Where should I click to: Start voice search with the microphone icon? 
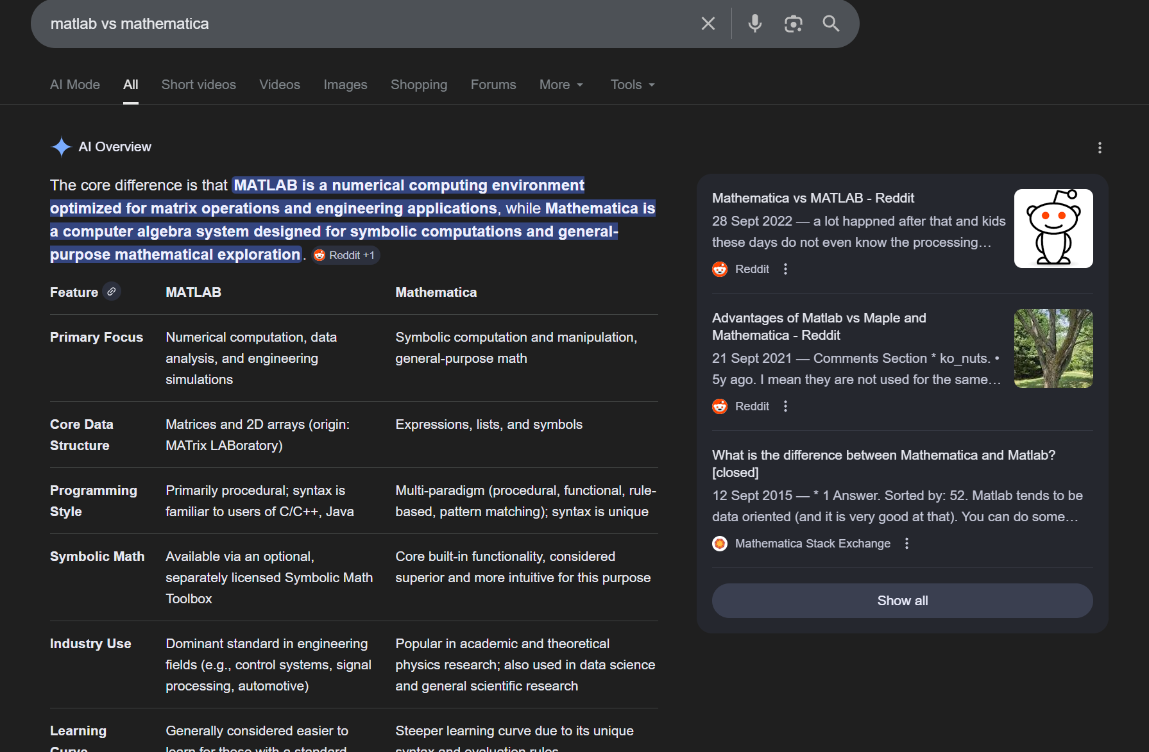(755, 24)
